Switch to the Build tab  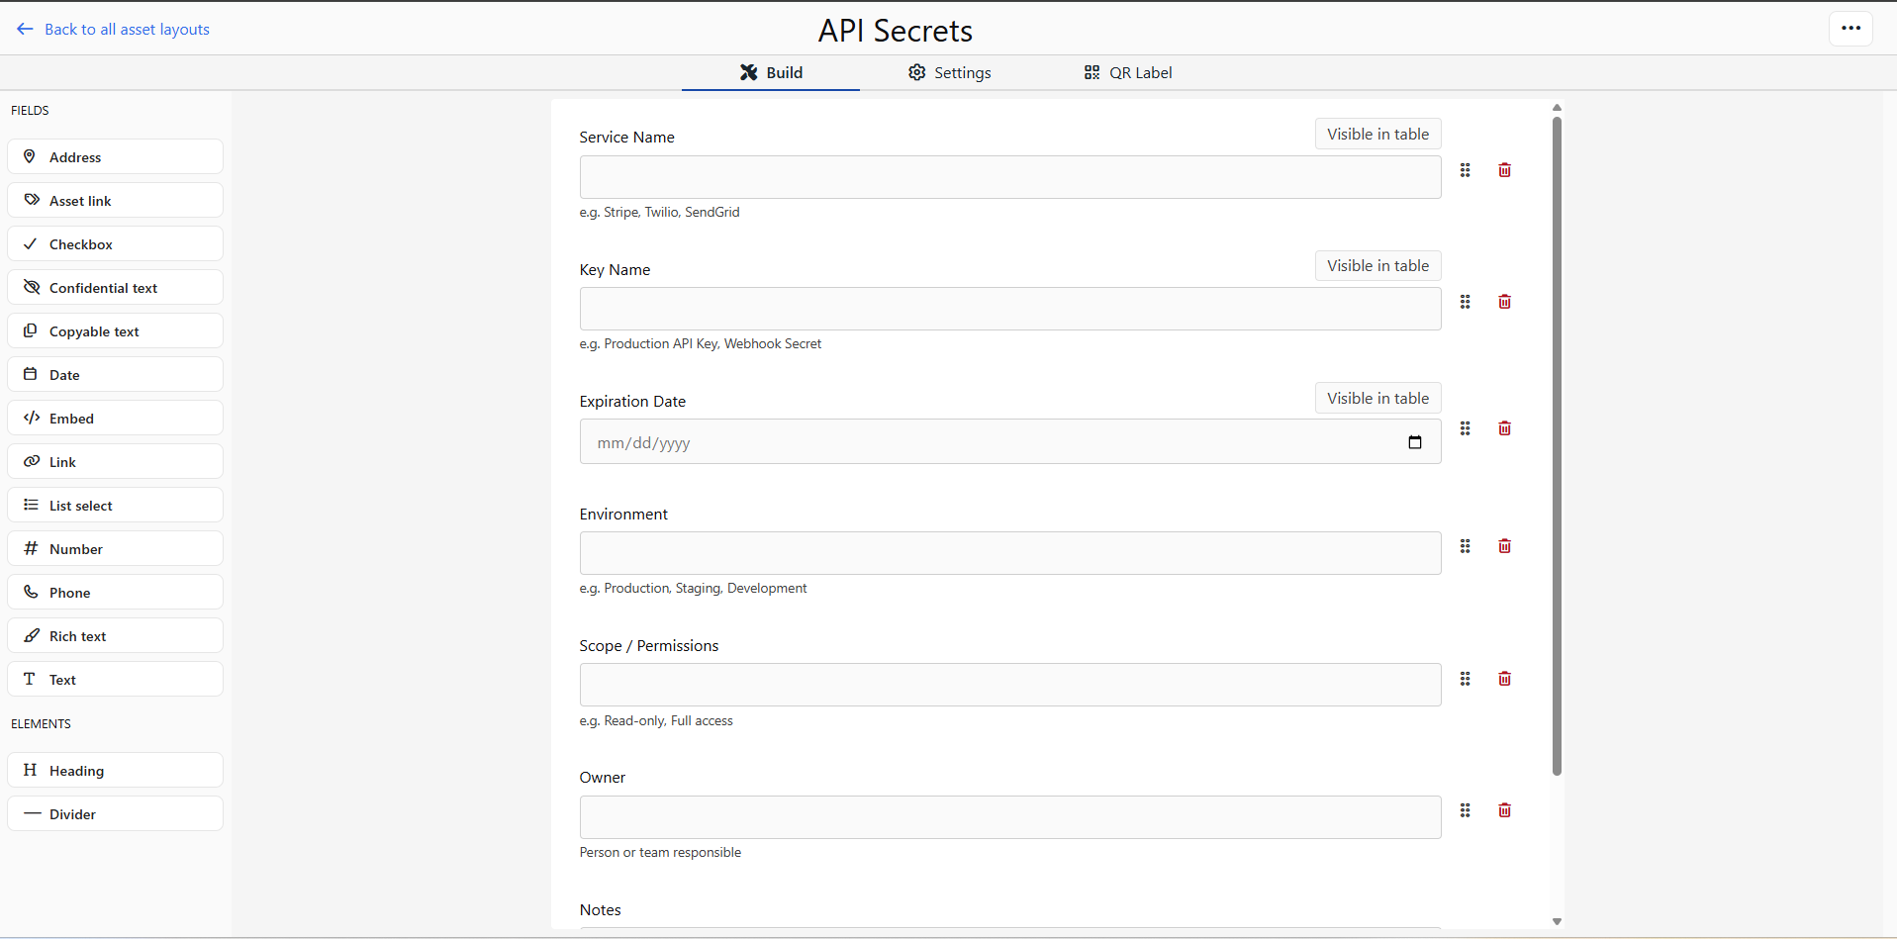click(x=771, y=72)
